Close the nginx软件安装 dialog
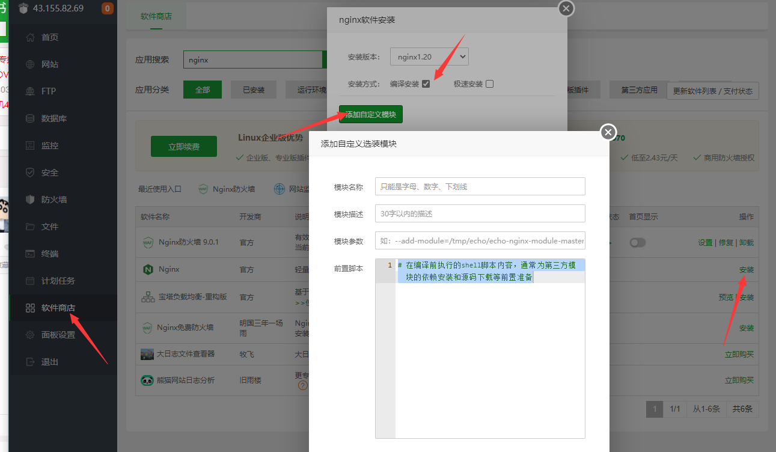This screenshot has height=452, width=776. 566,8
